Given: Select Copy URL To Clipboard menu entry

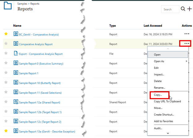Looking at the screenshot, I should pyautogui.click(x=167, y=101).
